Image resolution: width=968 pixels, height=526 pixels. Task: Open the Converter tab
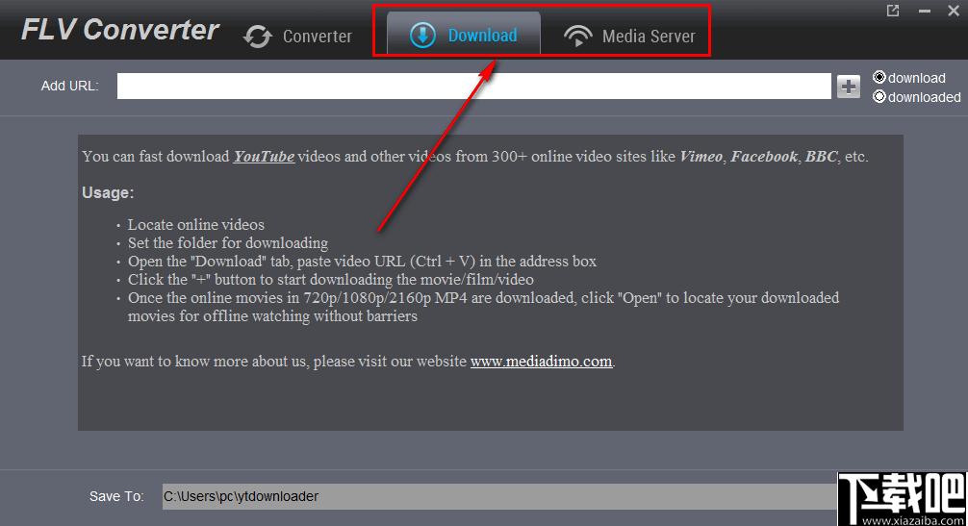(297, 37)
